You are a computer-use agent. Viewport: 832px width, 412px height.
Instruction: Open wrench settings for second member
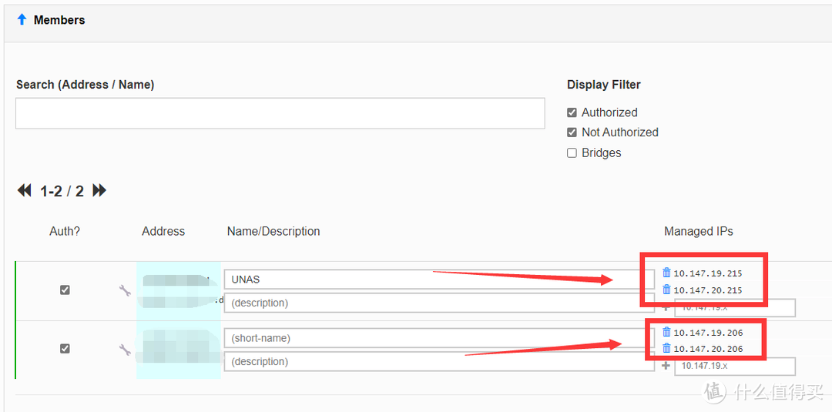tap(125, 350)
